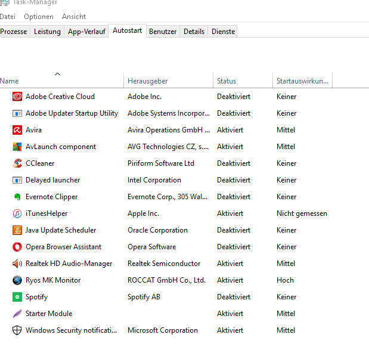Select the Evernote Clipper name
The image size is (369, 353).
click(51, 197)
